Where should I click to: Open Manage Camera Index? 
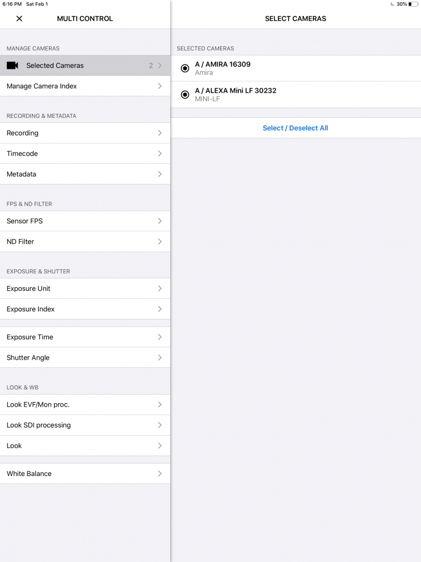coord(85,86)
